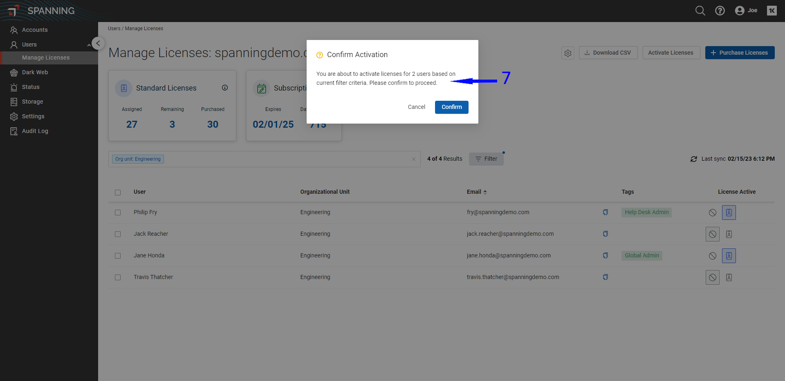Clear the search filter with X
The height and width of the screenshot is (381, 785).
[414, 159]
